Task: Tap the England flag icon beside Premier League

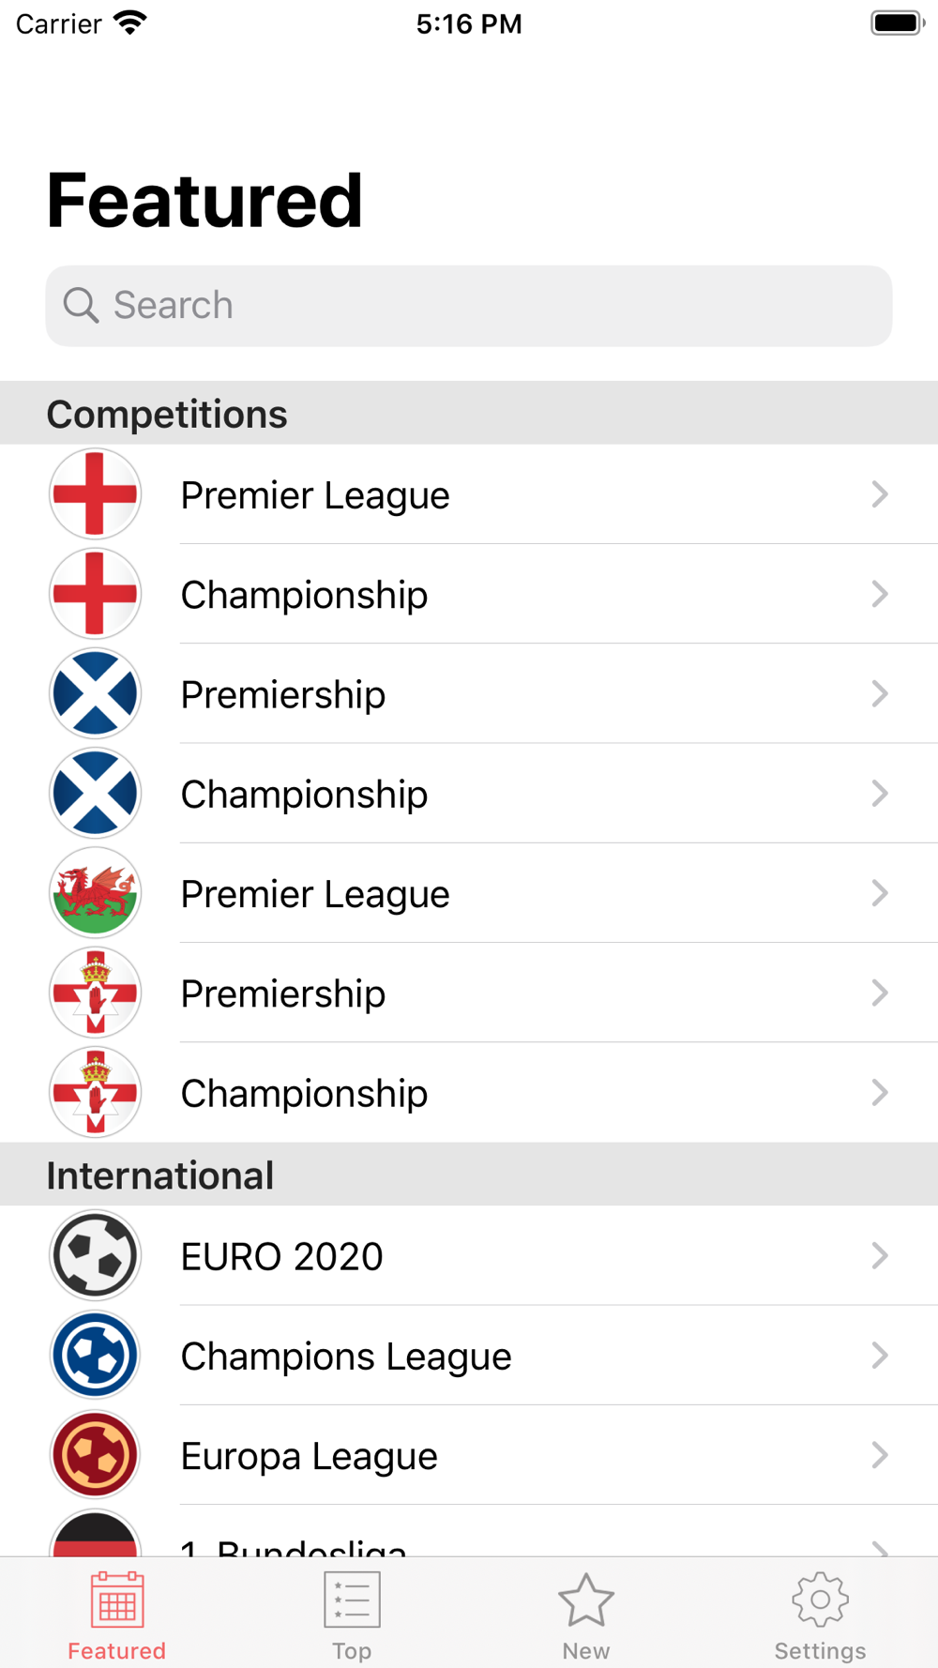Action: (x=95, y=494)
